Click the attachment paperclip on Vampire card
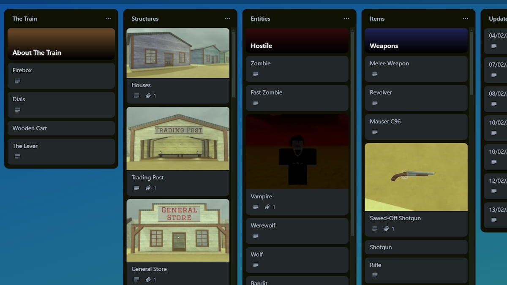507x285 pixels. pos(267,207)
